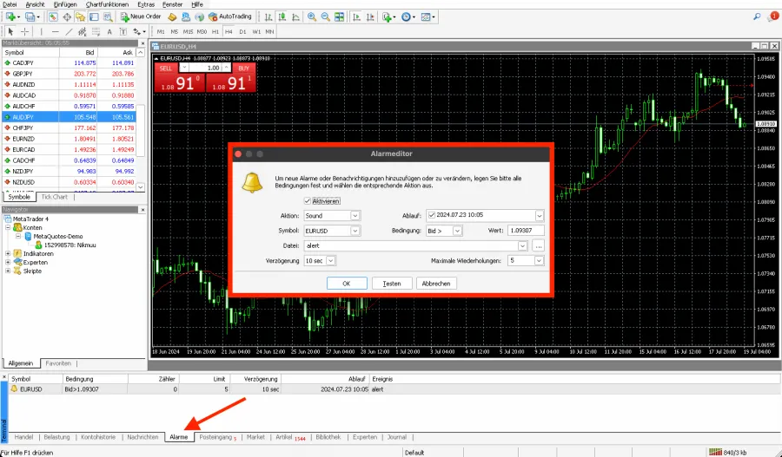Switch chart to candlesticks icon

tap(282, 17)
